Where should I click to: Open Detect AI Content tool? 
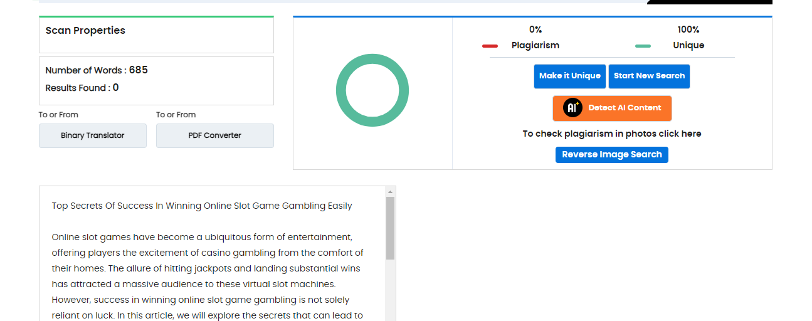pos(612,108)
